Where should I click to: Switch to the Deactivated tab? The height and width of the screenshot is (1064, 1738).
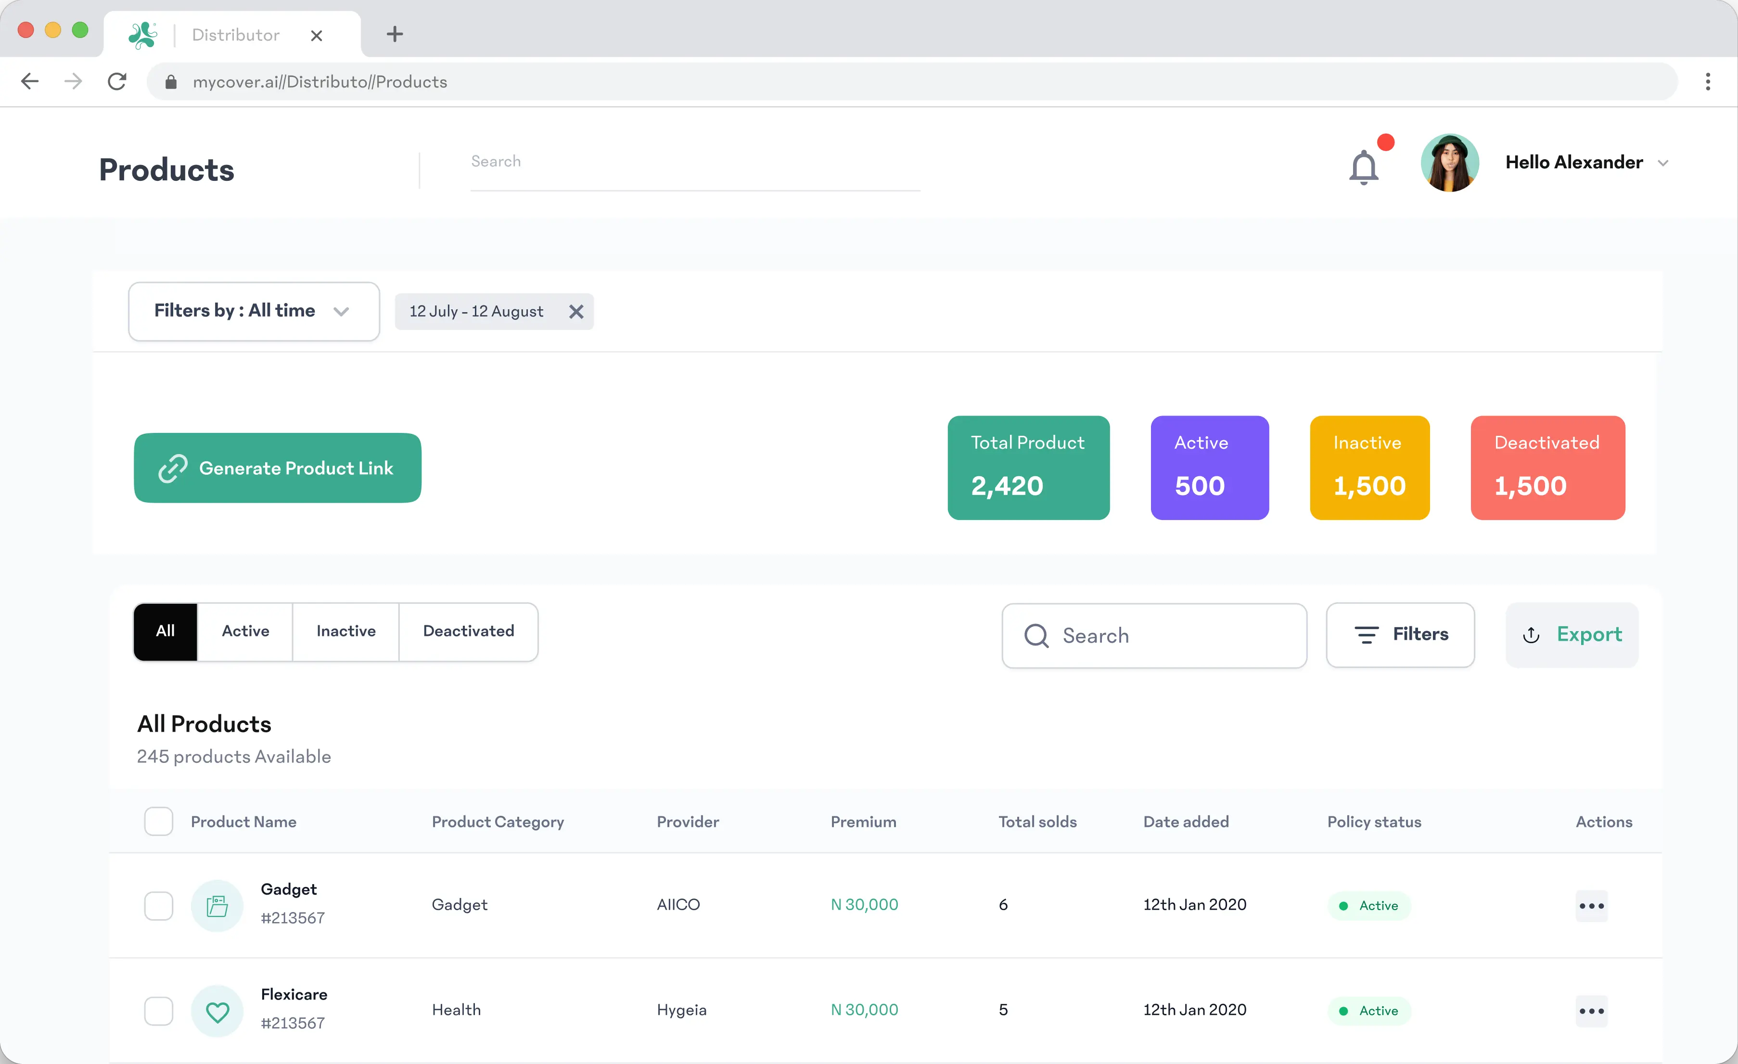(468, 631)
